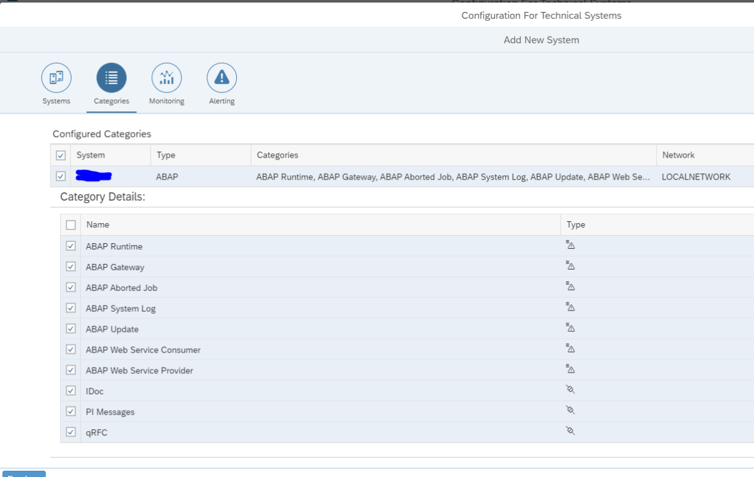Uncheck the ABAP Aborted Job checkbox
Image resolution: width=754 pixels, height=477 pixels.
(70, 287)
